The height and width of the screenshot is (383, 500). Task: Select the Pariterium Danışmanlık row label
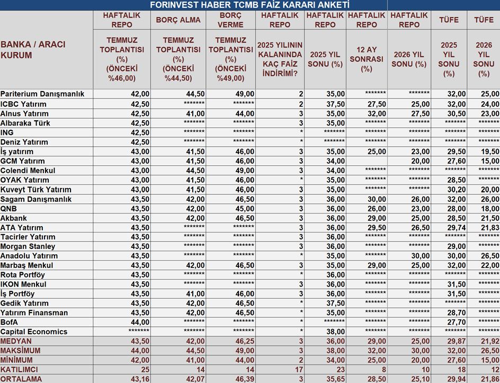click(x=42, y=94)
